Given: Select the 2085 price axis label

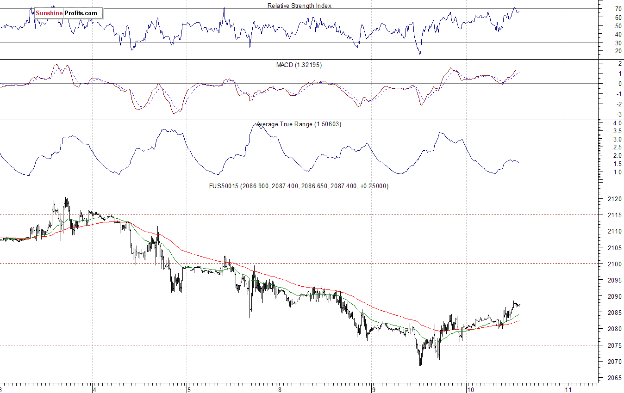Looking at the screenshot, I should pyautogui.click(x=615, y=313).
